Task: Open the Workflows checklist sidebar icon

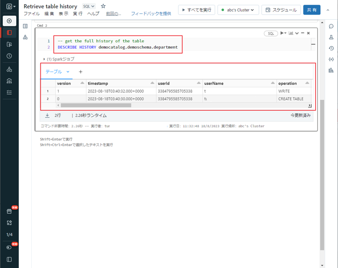Action: tap(9, 92)
